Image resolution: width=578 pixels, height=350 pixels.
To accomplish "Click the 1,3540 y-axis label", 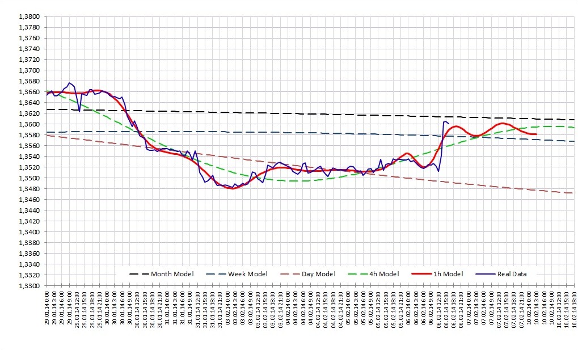I will point(29,157).
